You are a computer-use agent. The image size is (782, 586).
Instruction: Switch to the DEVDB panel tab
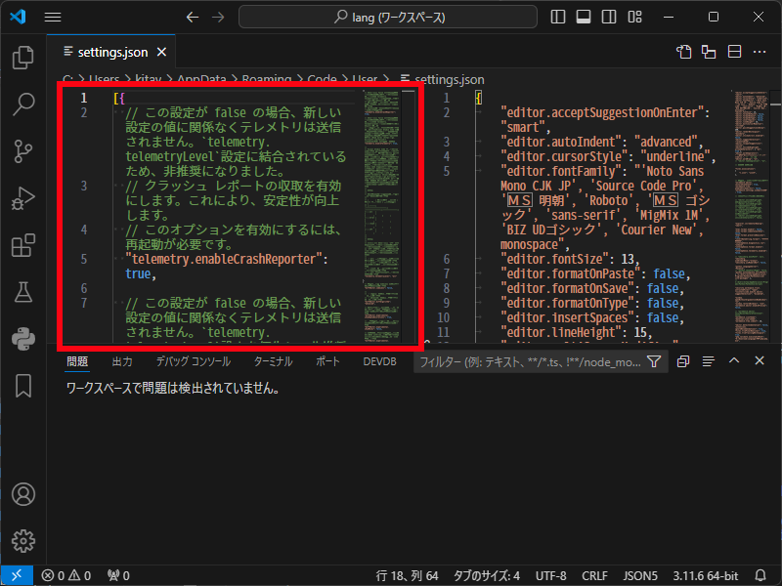(379, 361)
